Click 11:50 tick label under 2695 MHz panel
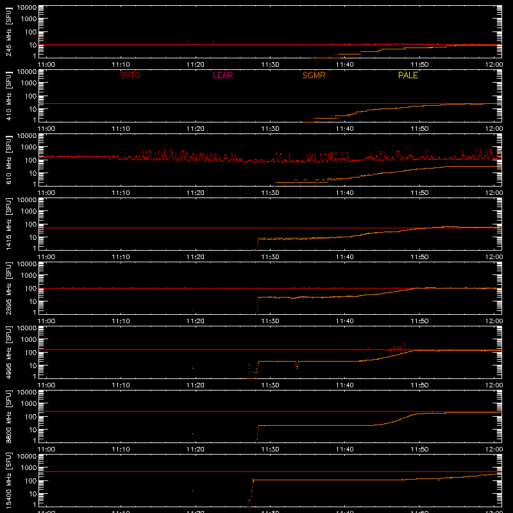Image resolution: width=513 pixels, height=513 pixels. pos(419,321)
